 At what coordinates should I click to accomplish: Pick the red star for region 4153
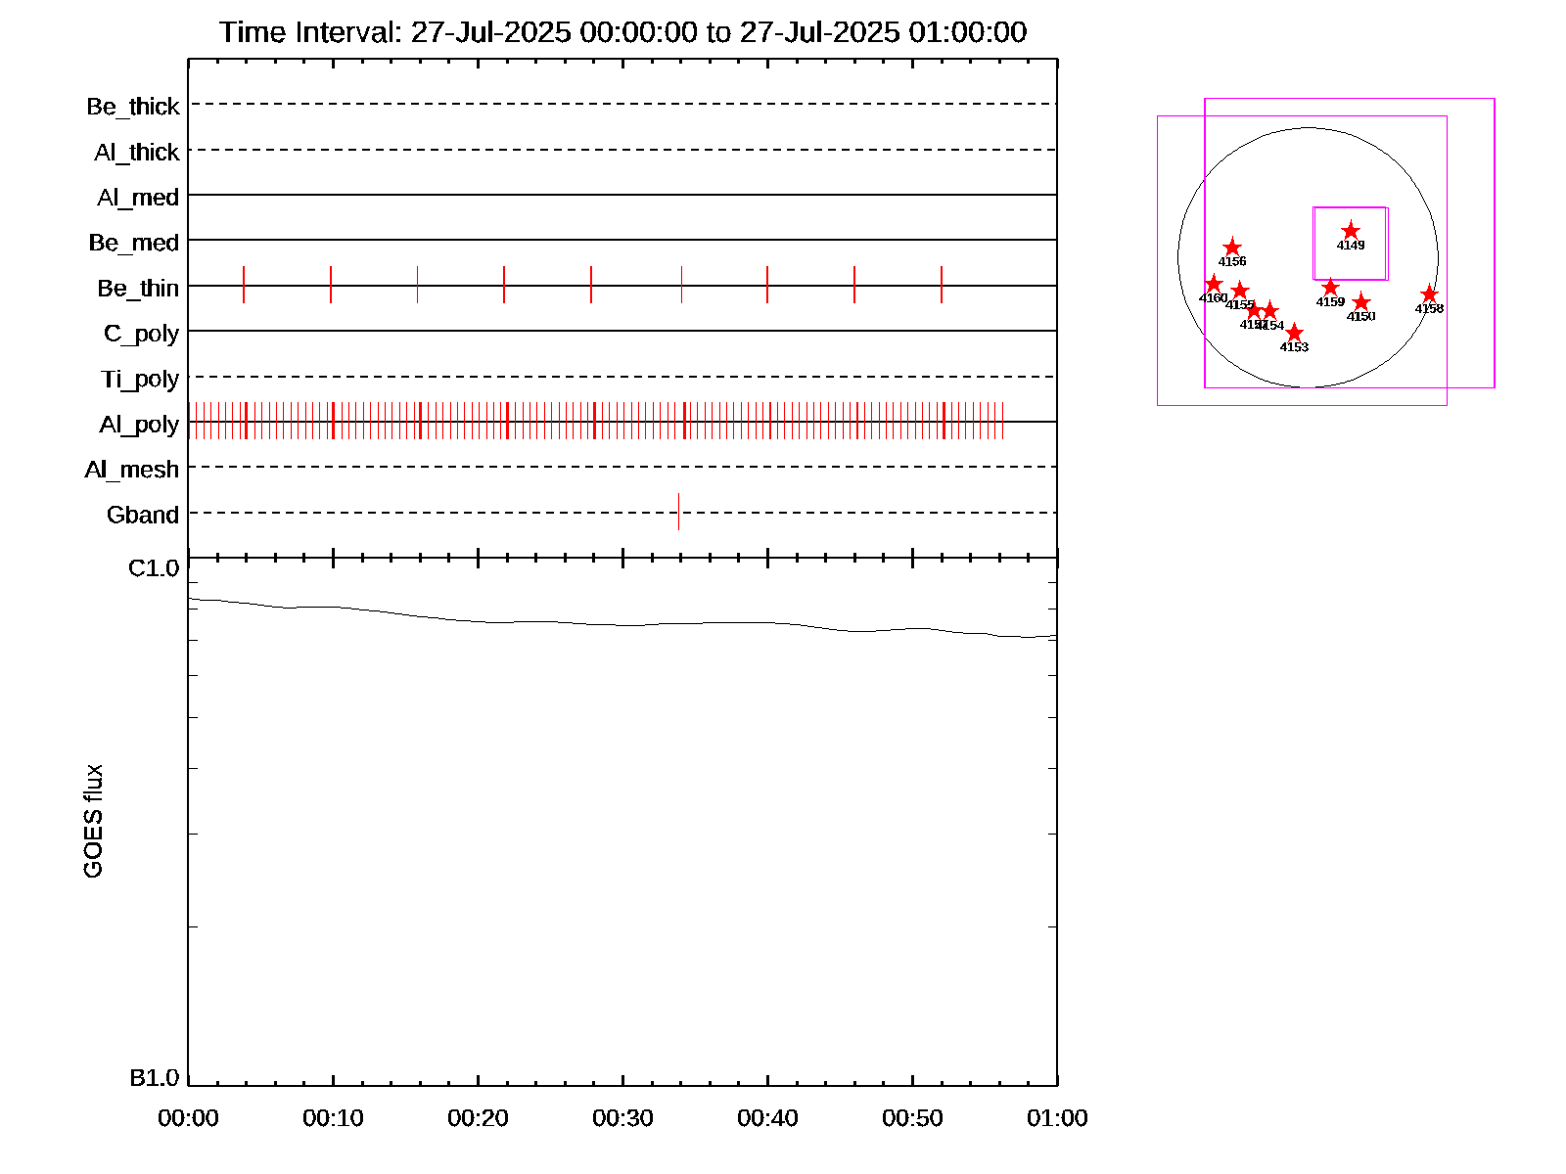click(1294, 333)
